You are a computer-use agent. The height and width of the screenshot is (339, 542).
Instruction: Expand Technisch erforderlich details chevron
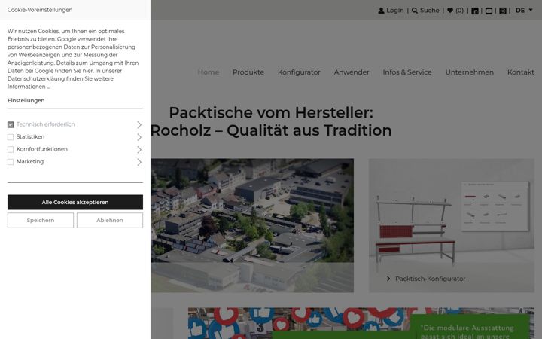pyautogui.click(x=139, y=124)
